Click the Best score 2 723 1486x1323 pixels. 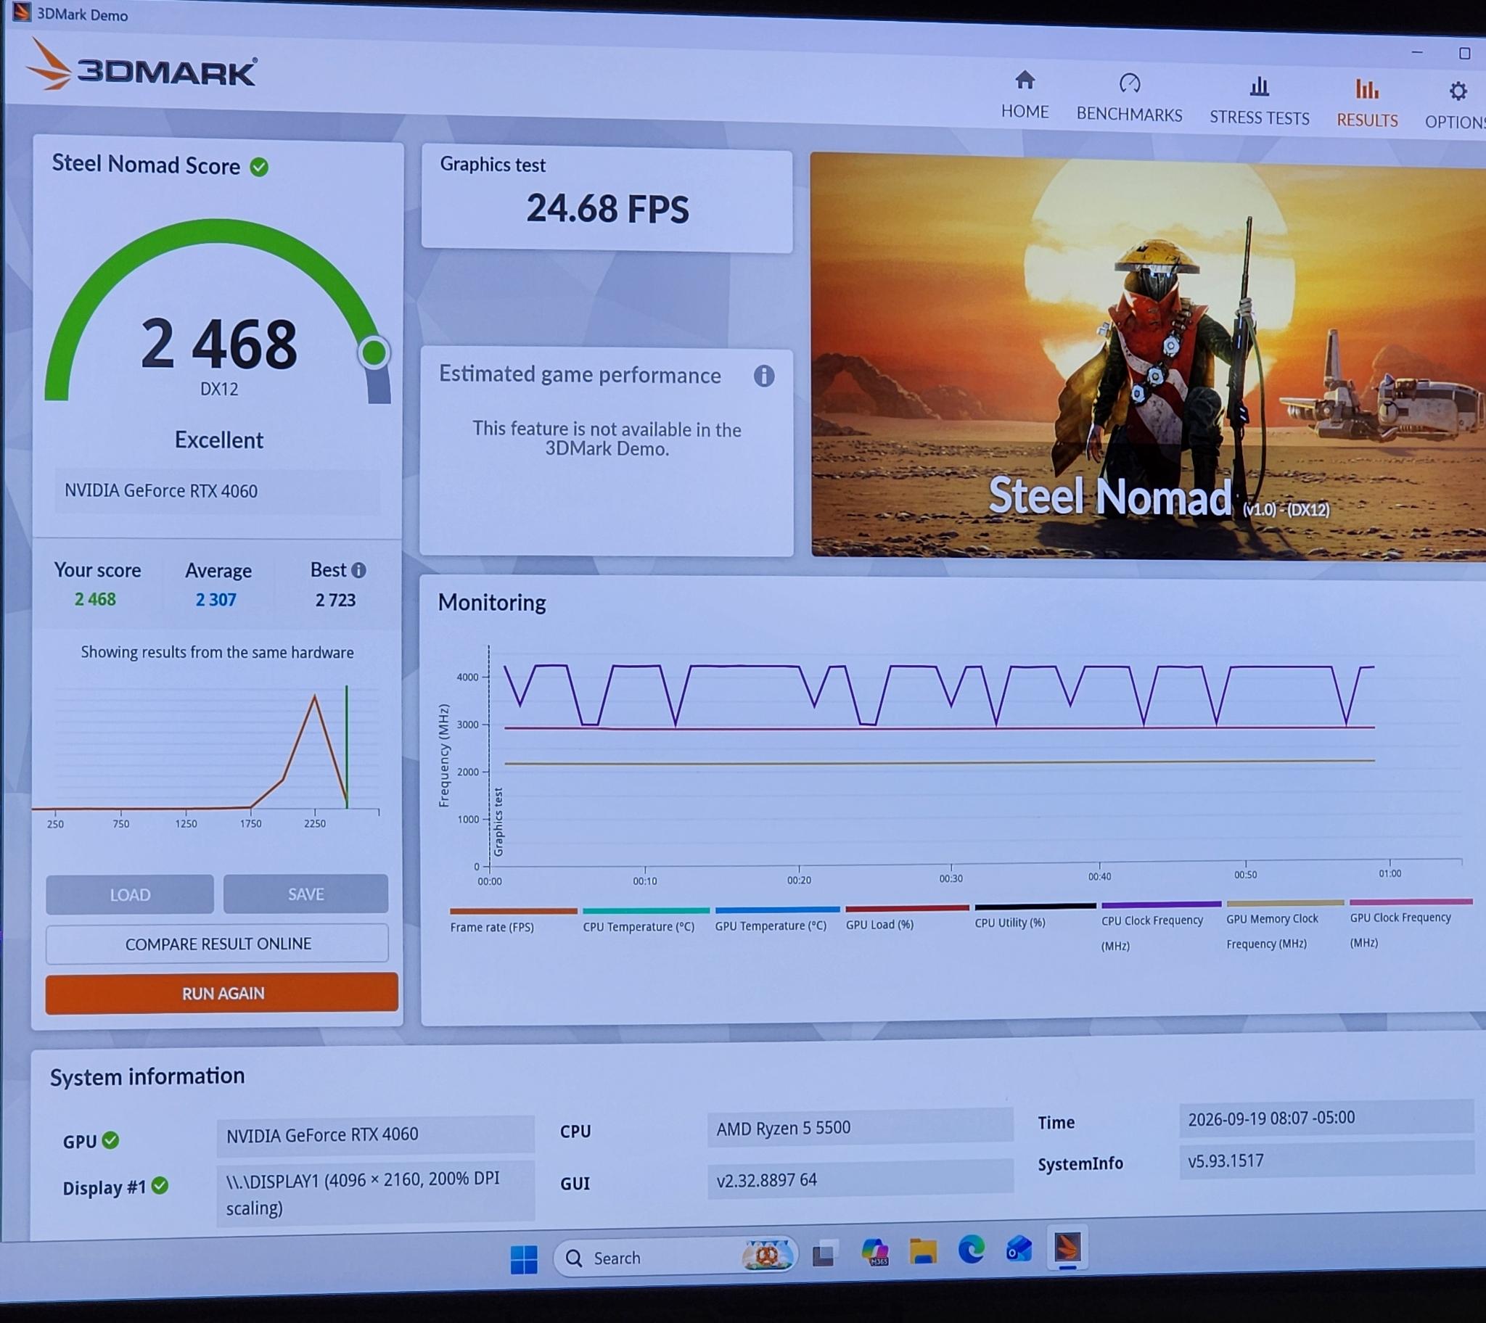point(335,601)
